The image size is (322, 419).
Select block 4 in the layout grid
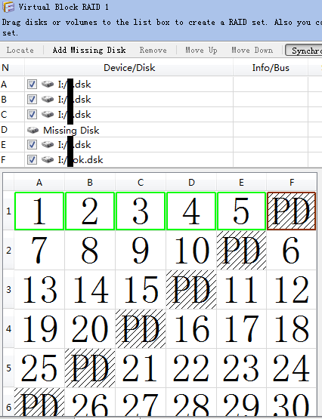pos(191,211)
